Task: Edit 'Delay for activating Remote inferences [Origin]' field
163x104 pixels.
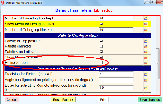Action: [x=116, y=88]
